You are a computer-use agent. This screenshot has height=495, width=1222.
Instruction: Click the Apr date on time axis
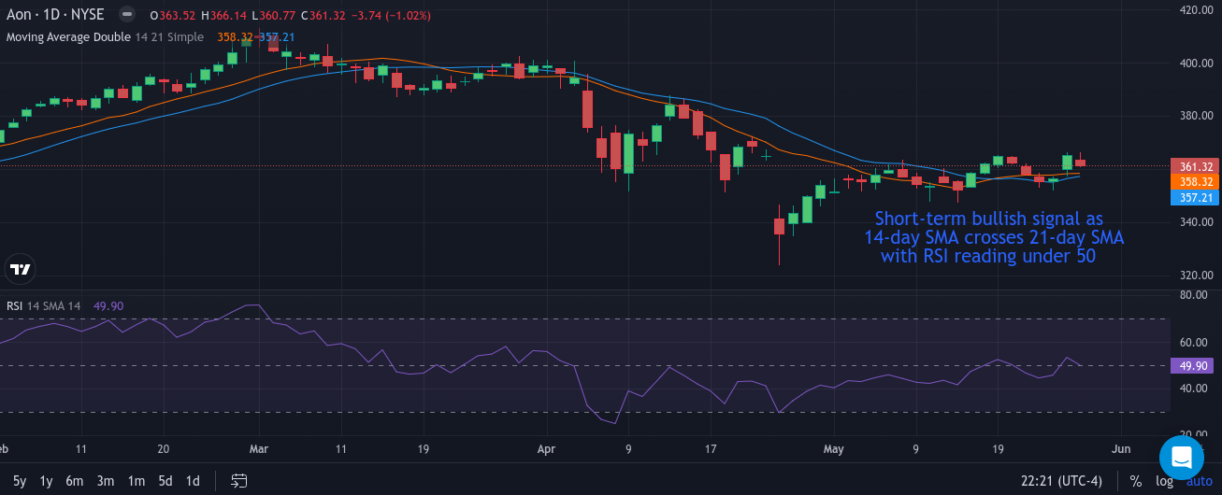coord(546,449)
